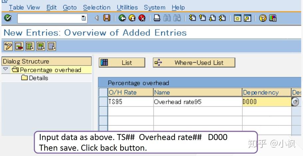Select Percentage overhead folder in tree
This screenshot has width=303, height=156.
[x=46, y=70]
